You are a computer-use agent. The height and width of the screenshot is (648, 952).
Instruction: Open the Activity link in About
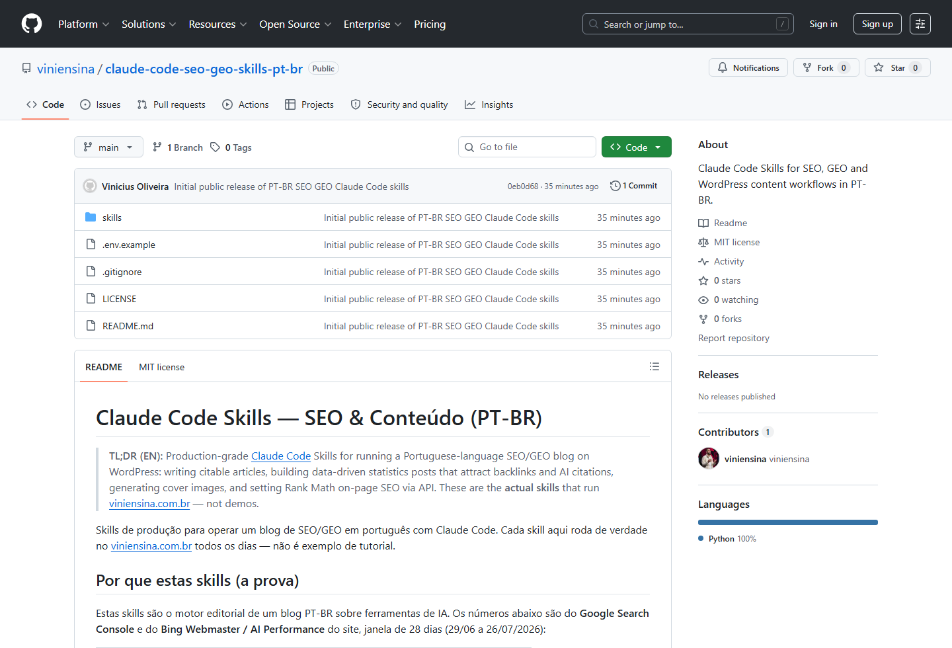coord(721,261)
